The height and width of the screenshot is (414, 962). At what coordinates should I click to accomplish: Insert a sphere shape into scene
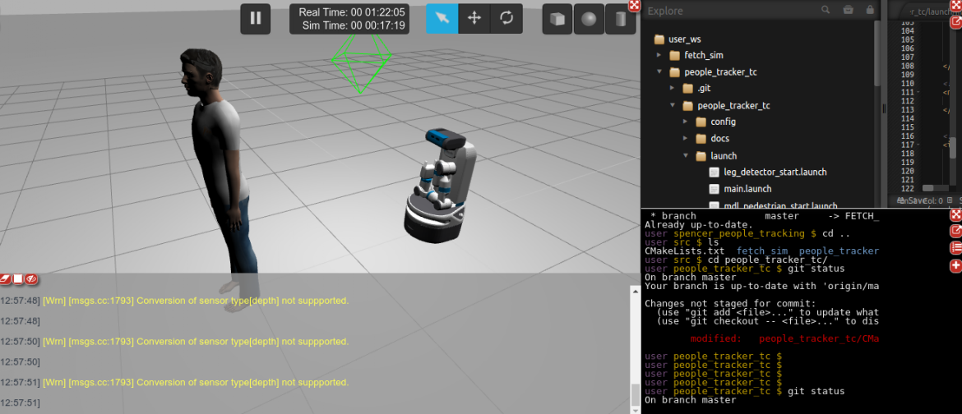tap(589, 18)
